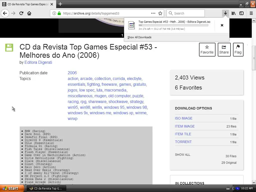Open the 'low spec' topic link
The height and width of the screenshot is (192, 256).
click(x=87, y=90)
